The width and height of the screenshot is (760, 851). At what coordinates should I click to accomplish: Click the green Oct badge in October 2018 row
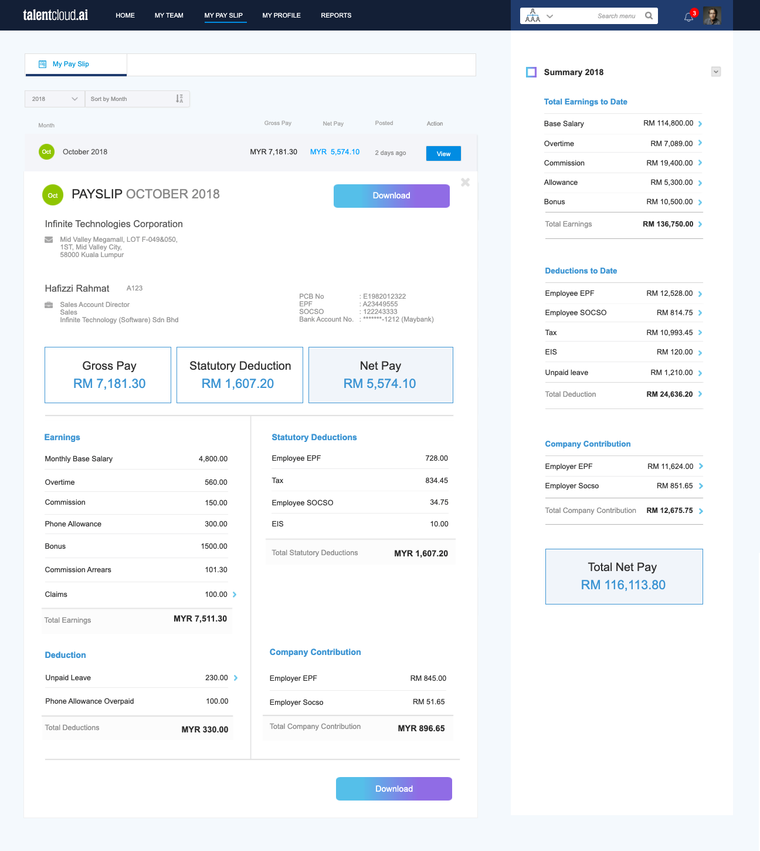(x=46, y=151)
